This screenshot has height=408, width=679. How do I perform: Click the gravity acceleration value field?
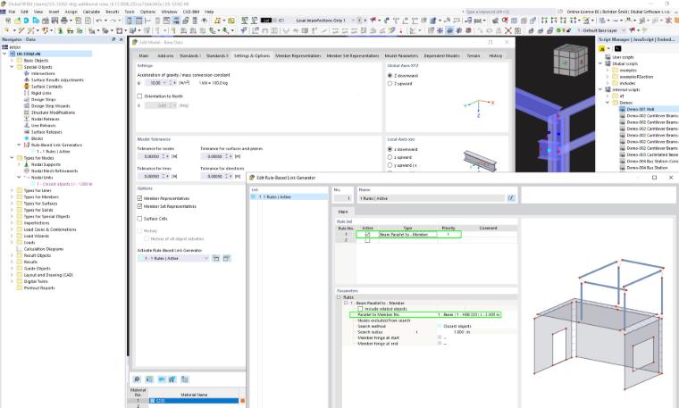[x=155, y=83]
